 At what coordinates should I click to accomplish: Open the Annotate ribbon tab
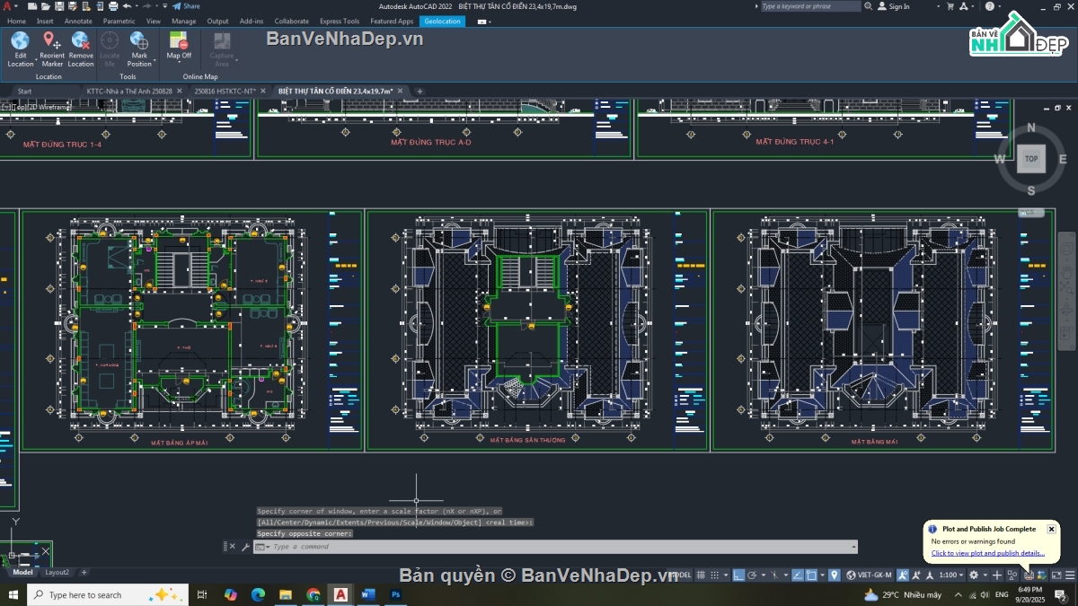pos(78,21)
